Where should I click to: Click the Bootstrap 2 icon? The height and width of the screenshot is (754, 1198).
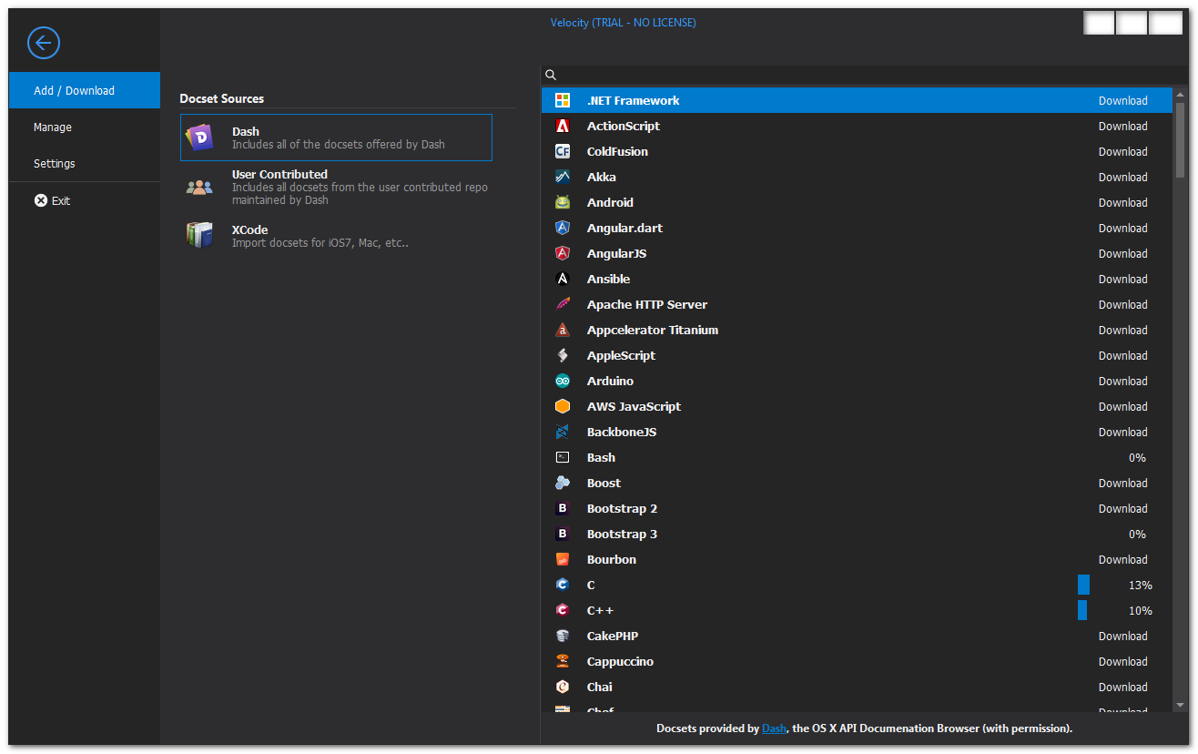pos(563,508)
